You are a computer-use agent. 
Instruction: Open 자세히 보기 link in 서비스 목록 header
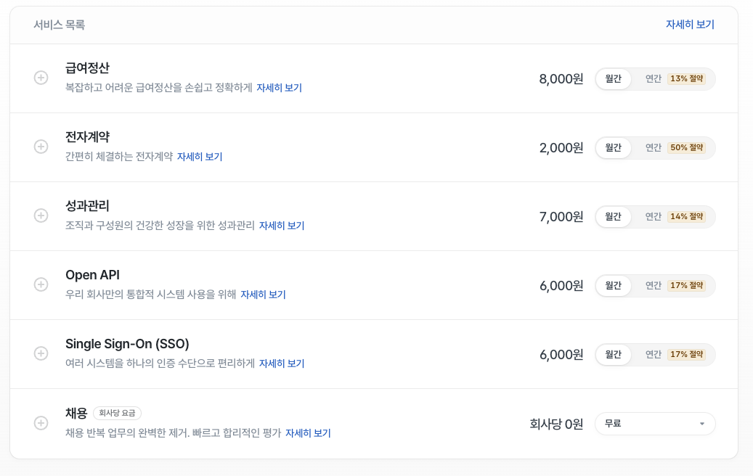[x=690, y=25]
